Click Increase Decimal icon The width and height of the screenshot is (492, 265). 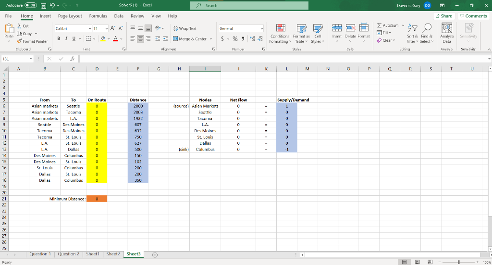(252, 38)
